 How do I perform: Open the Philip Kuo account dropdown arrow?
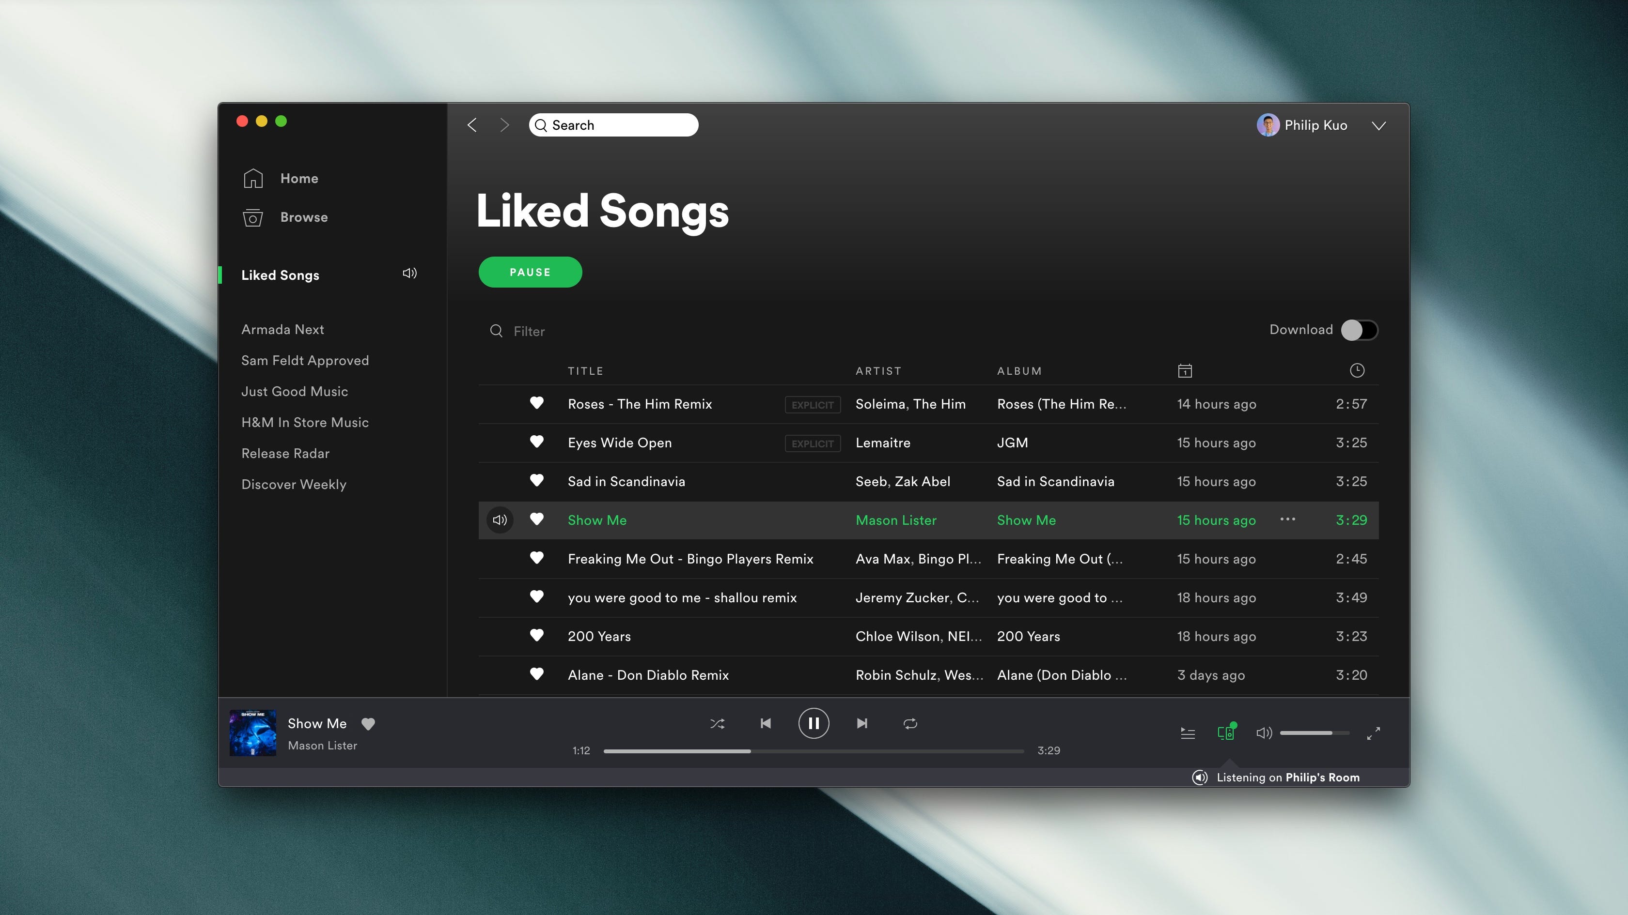coord(1379,126)
